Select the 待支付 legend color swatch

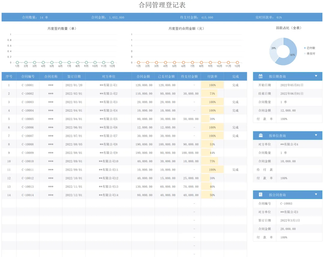(x=305, y=53)
